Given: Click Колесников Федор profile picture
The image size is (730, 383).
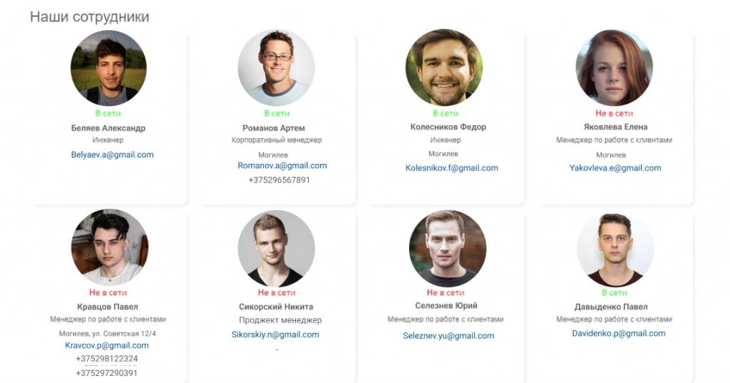Looking at the screenshot, I should tap(444, 68).
